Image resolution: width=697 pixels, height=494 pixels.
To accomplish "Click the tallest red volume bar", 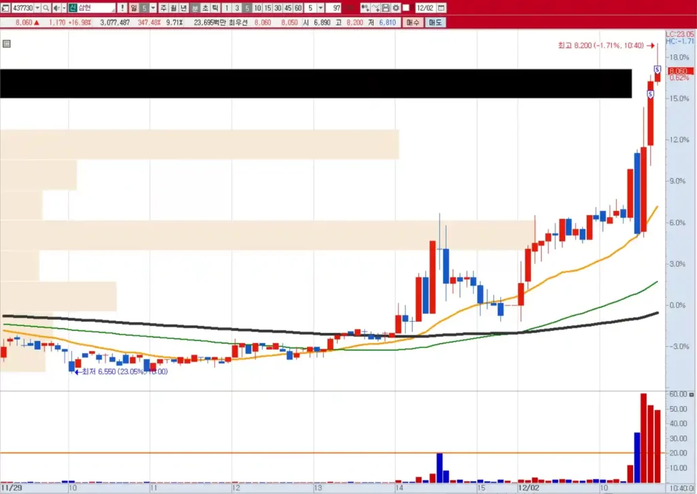I will point(644,438).
